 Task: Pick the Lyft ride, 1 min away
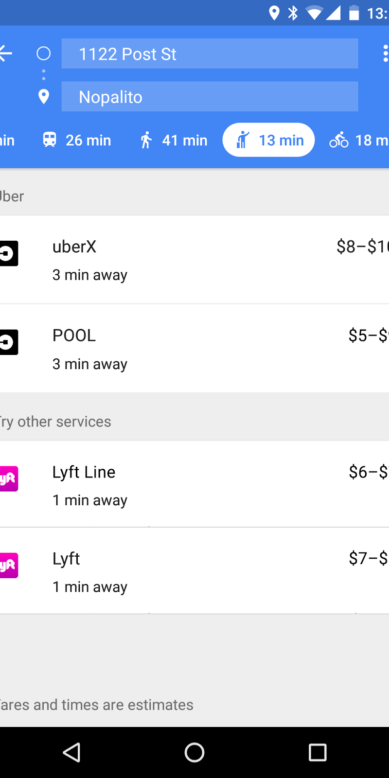click(194, 571)
